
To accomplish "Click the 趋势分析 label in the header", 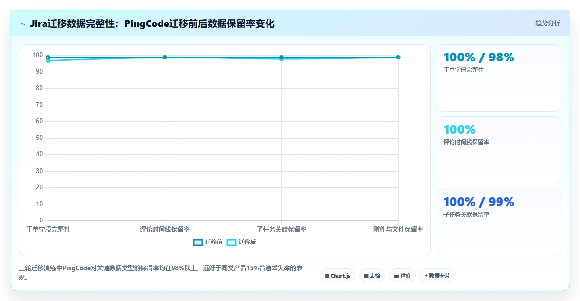I will pos(547,23).
